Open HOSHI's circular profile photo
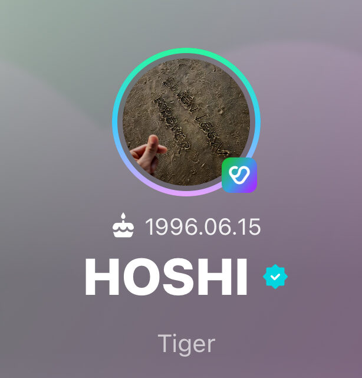Screen dimensions: 362x378 [x=186, y=122]
